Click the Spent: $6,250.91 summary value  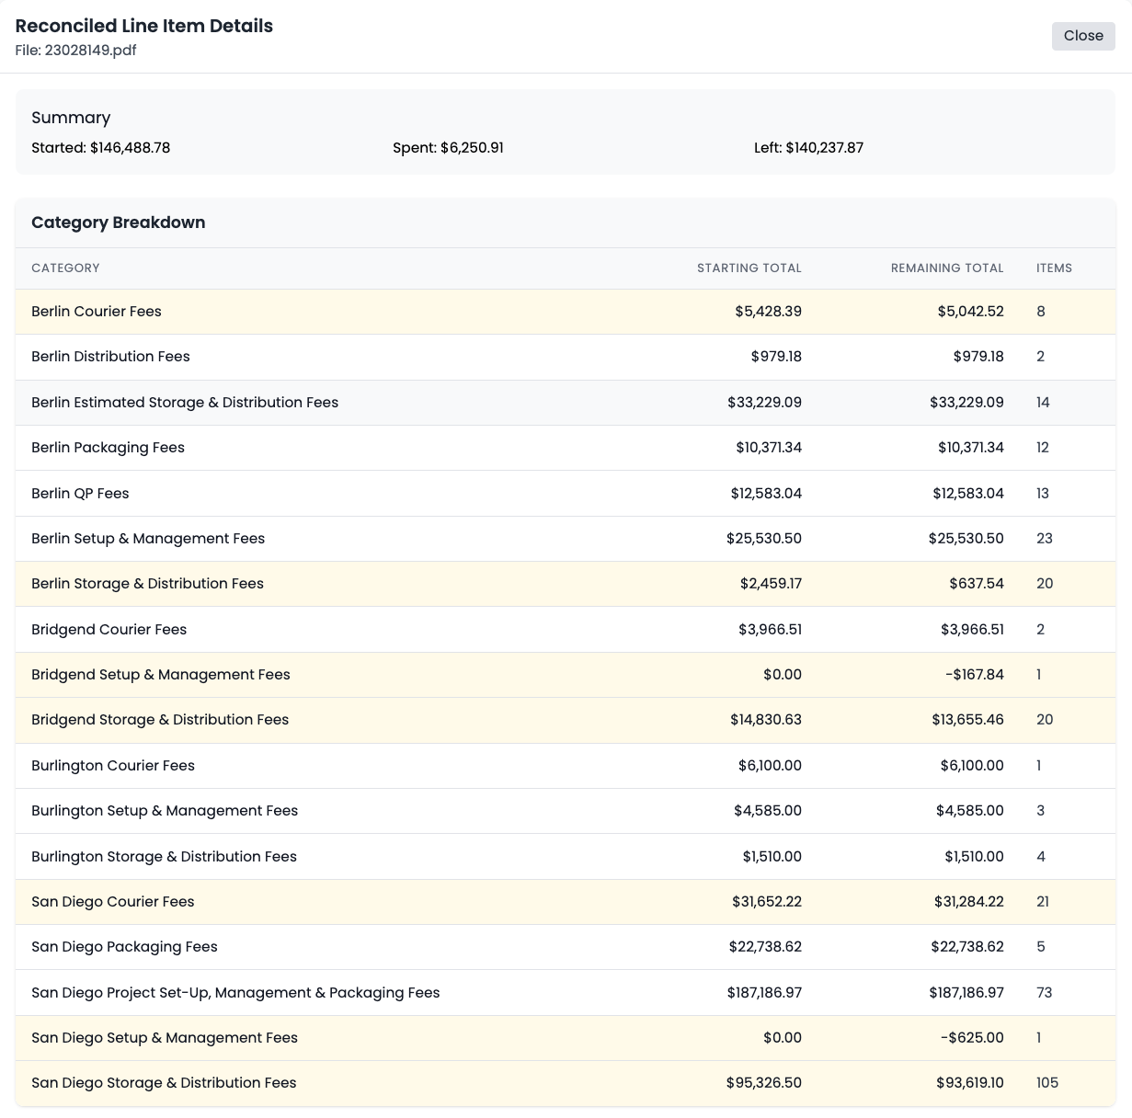[448, 148]
